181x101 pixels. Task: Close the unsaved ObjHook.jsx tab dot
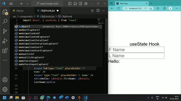click(58, 11)
